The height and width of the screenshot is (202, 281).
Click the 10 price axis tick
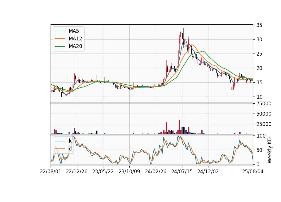[x=259, y=97]
